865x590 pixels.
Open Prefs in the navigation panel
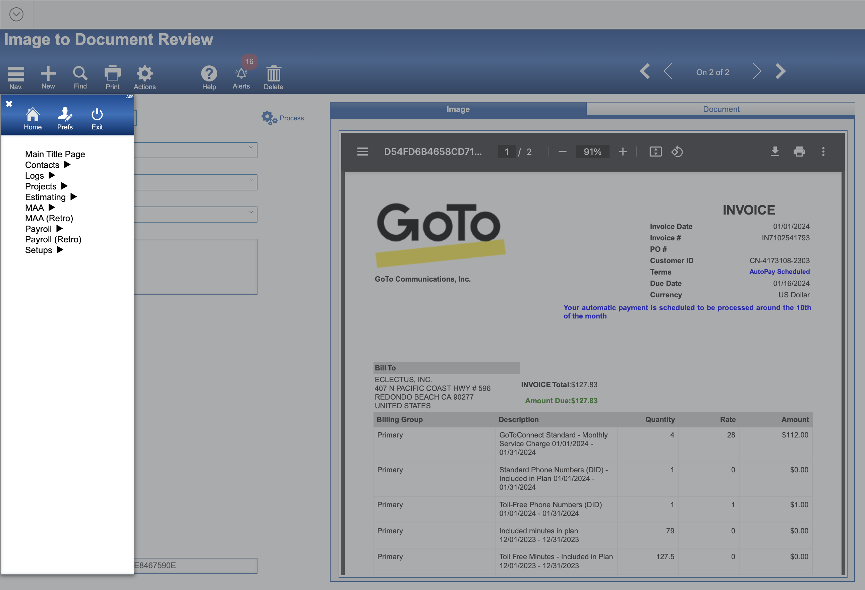coord(65,118)
